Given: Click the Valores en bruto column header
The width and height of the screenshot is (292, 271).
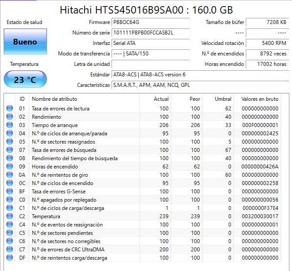Looking at the screenshot, I should pyautogui.click(x=258, y=99).
